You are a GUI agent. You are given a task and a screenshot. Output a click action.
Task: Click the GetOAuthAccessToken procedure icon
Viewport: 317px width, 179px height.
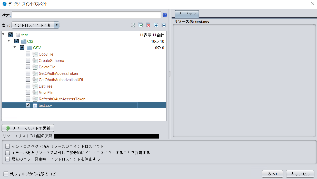pyautogui.click(x=35, y=73)
